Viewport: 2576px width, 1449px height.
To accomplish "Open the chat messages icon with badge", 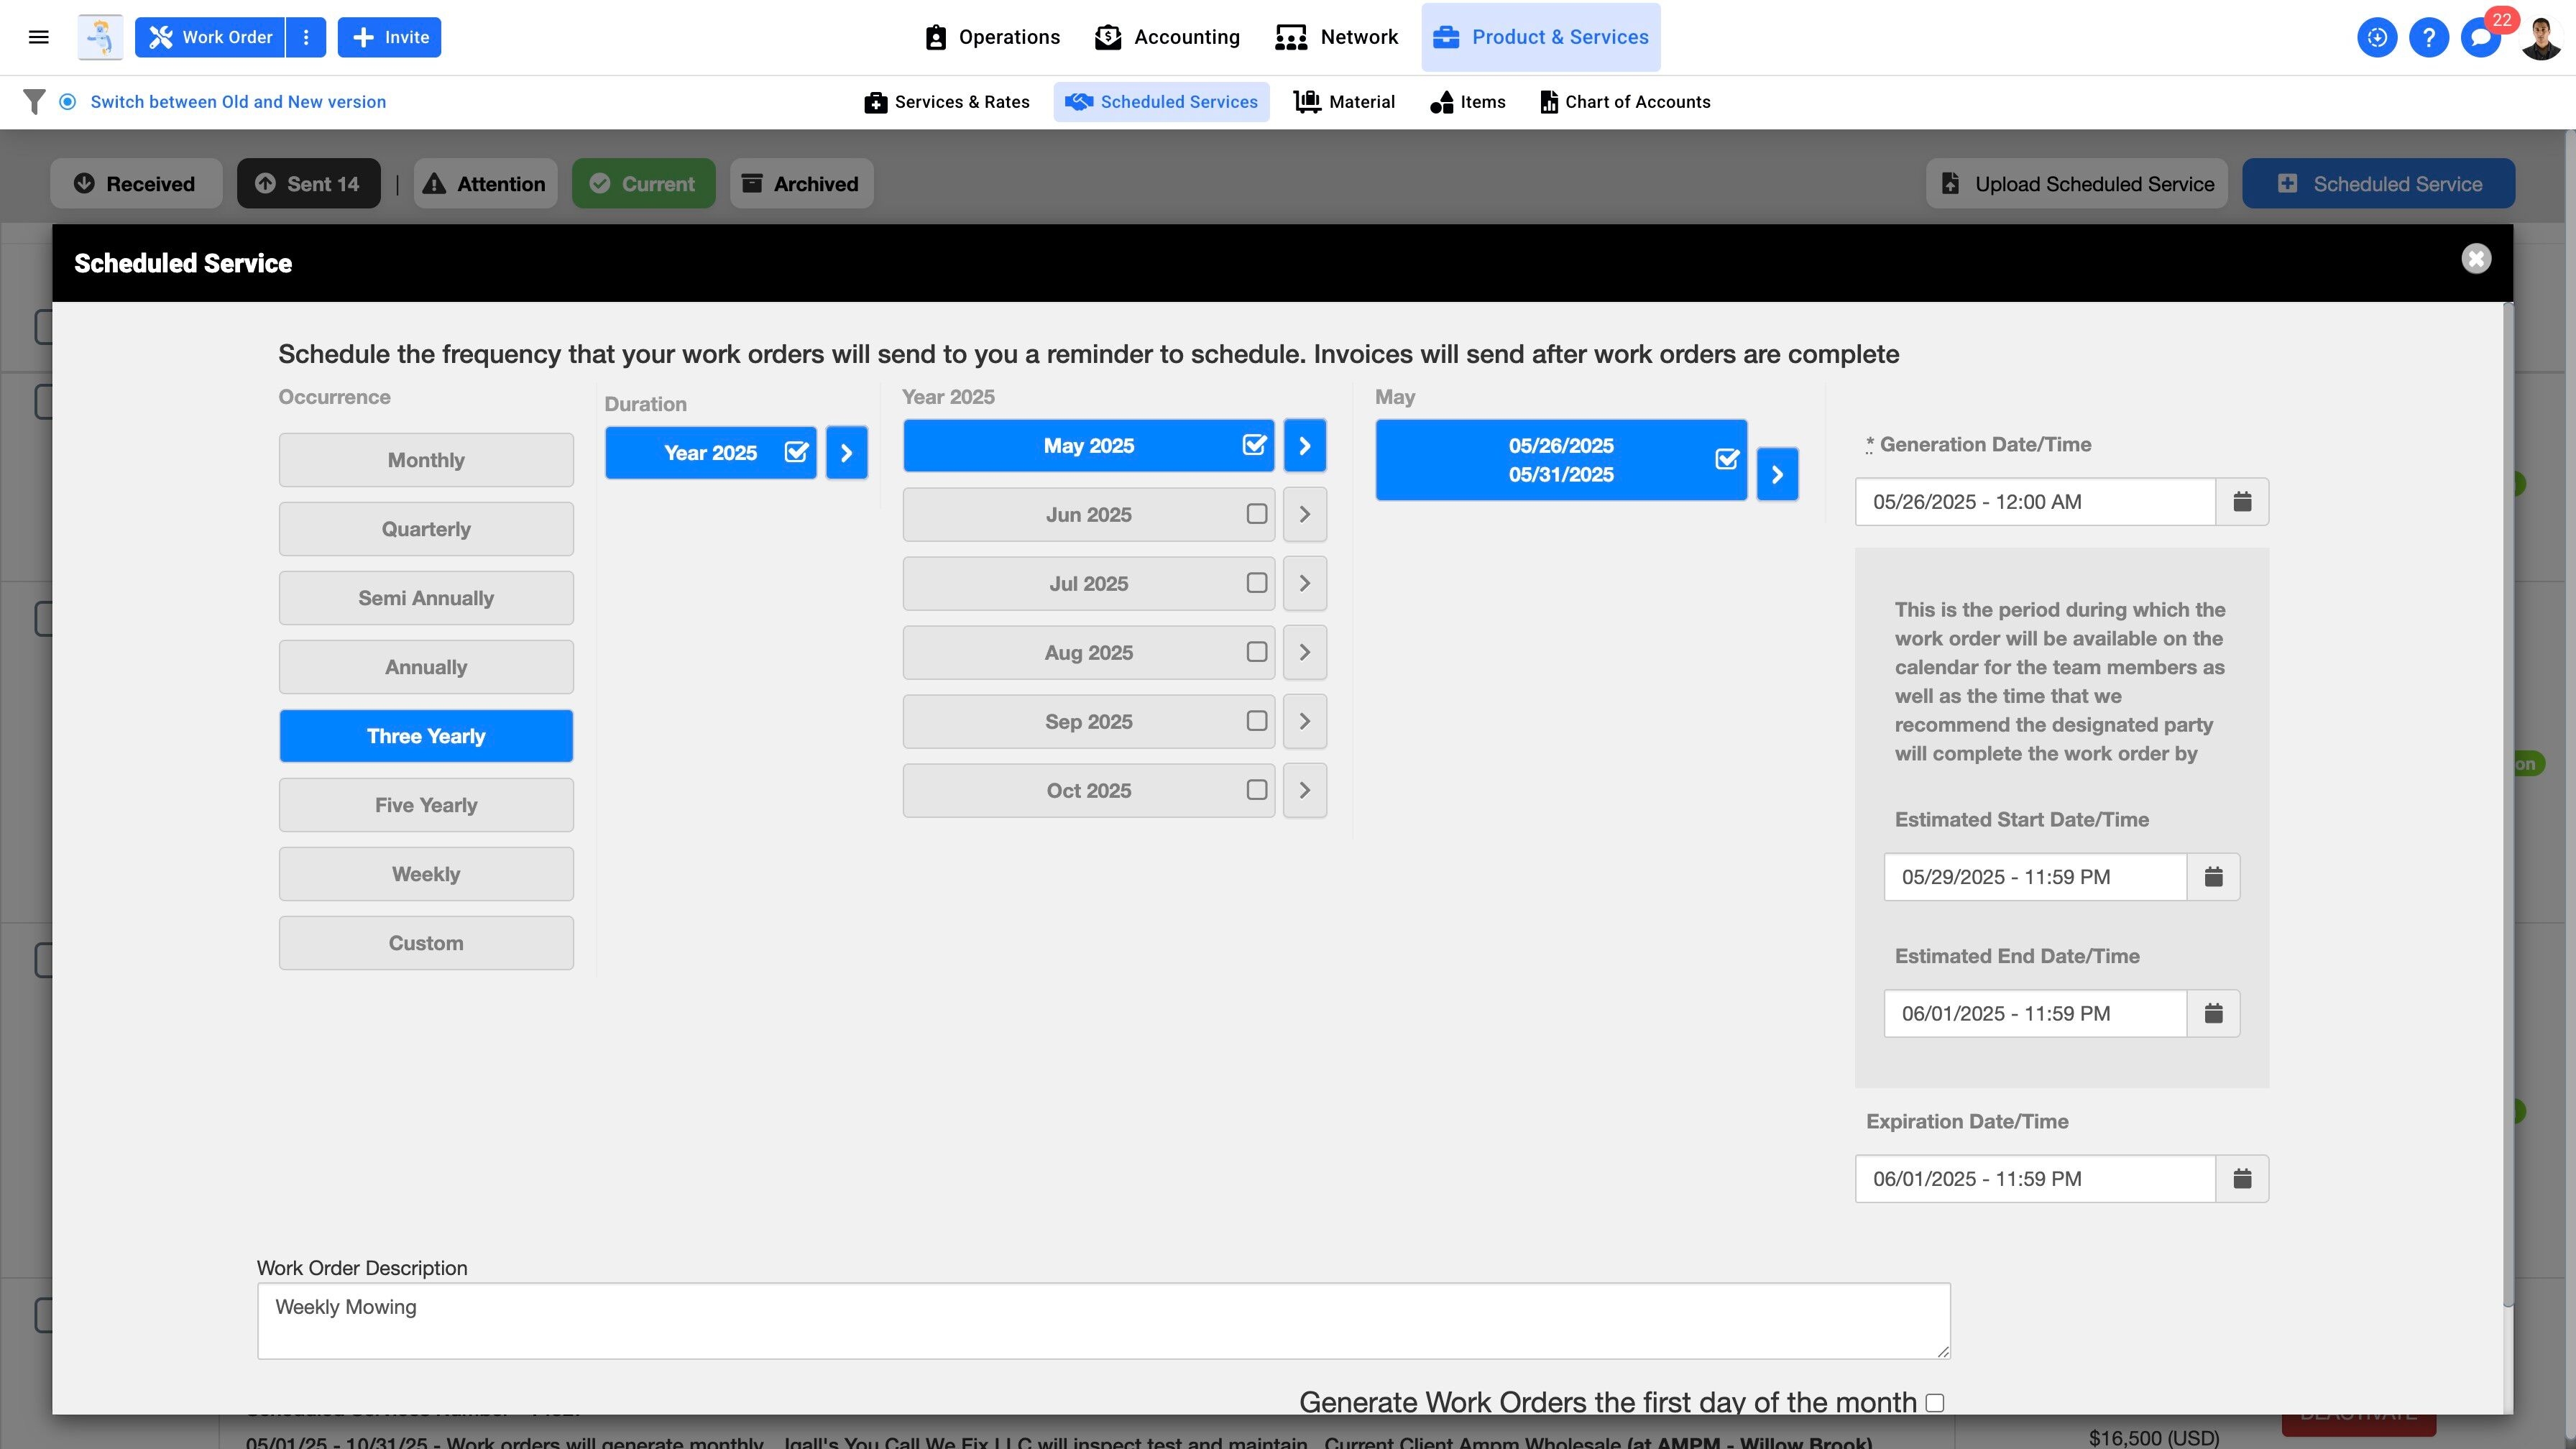I will pos(2480,37).
